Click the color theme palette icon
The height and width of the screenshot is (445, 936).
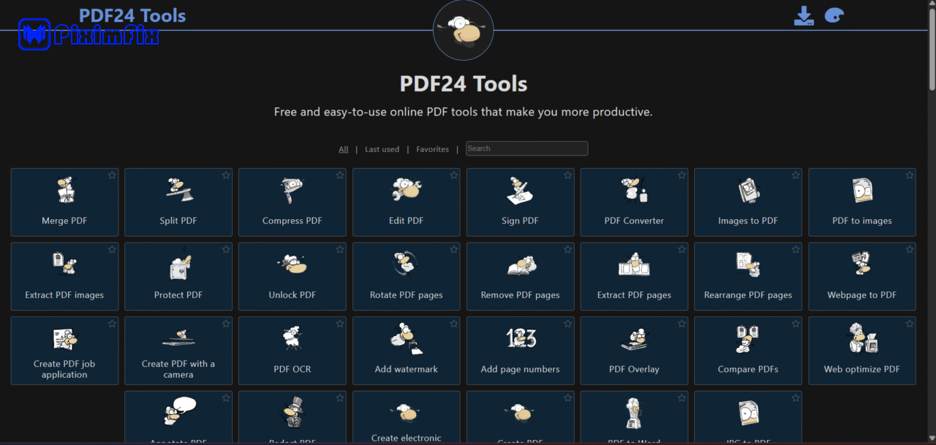[834, 15]
